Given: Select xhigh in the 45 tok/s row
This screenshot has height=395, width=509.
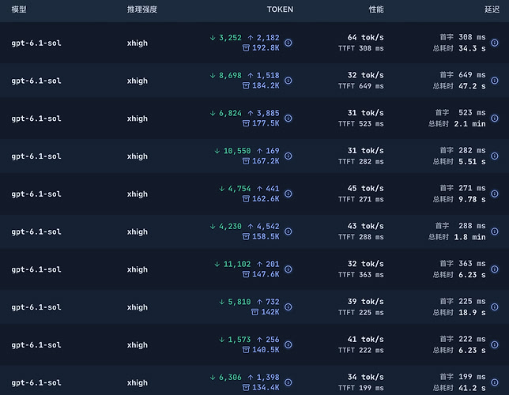Looking at the screenshot, I should click(x=138, y=194).
